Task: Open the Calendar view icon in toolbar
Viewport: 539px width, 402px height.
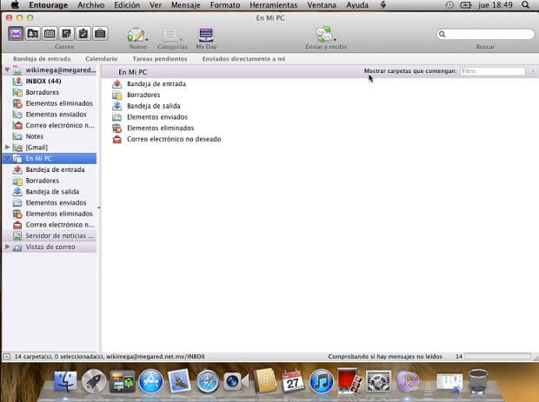Action: (x=50, y=34)
